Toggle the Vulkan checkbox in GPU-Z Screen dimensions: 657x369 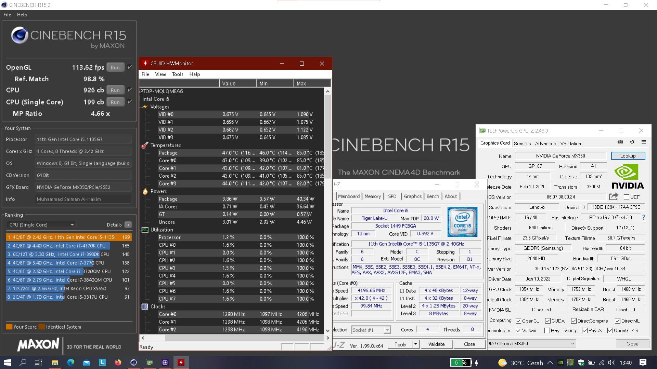coord(518,330)
